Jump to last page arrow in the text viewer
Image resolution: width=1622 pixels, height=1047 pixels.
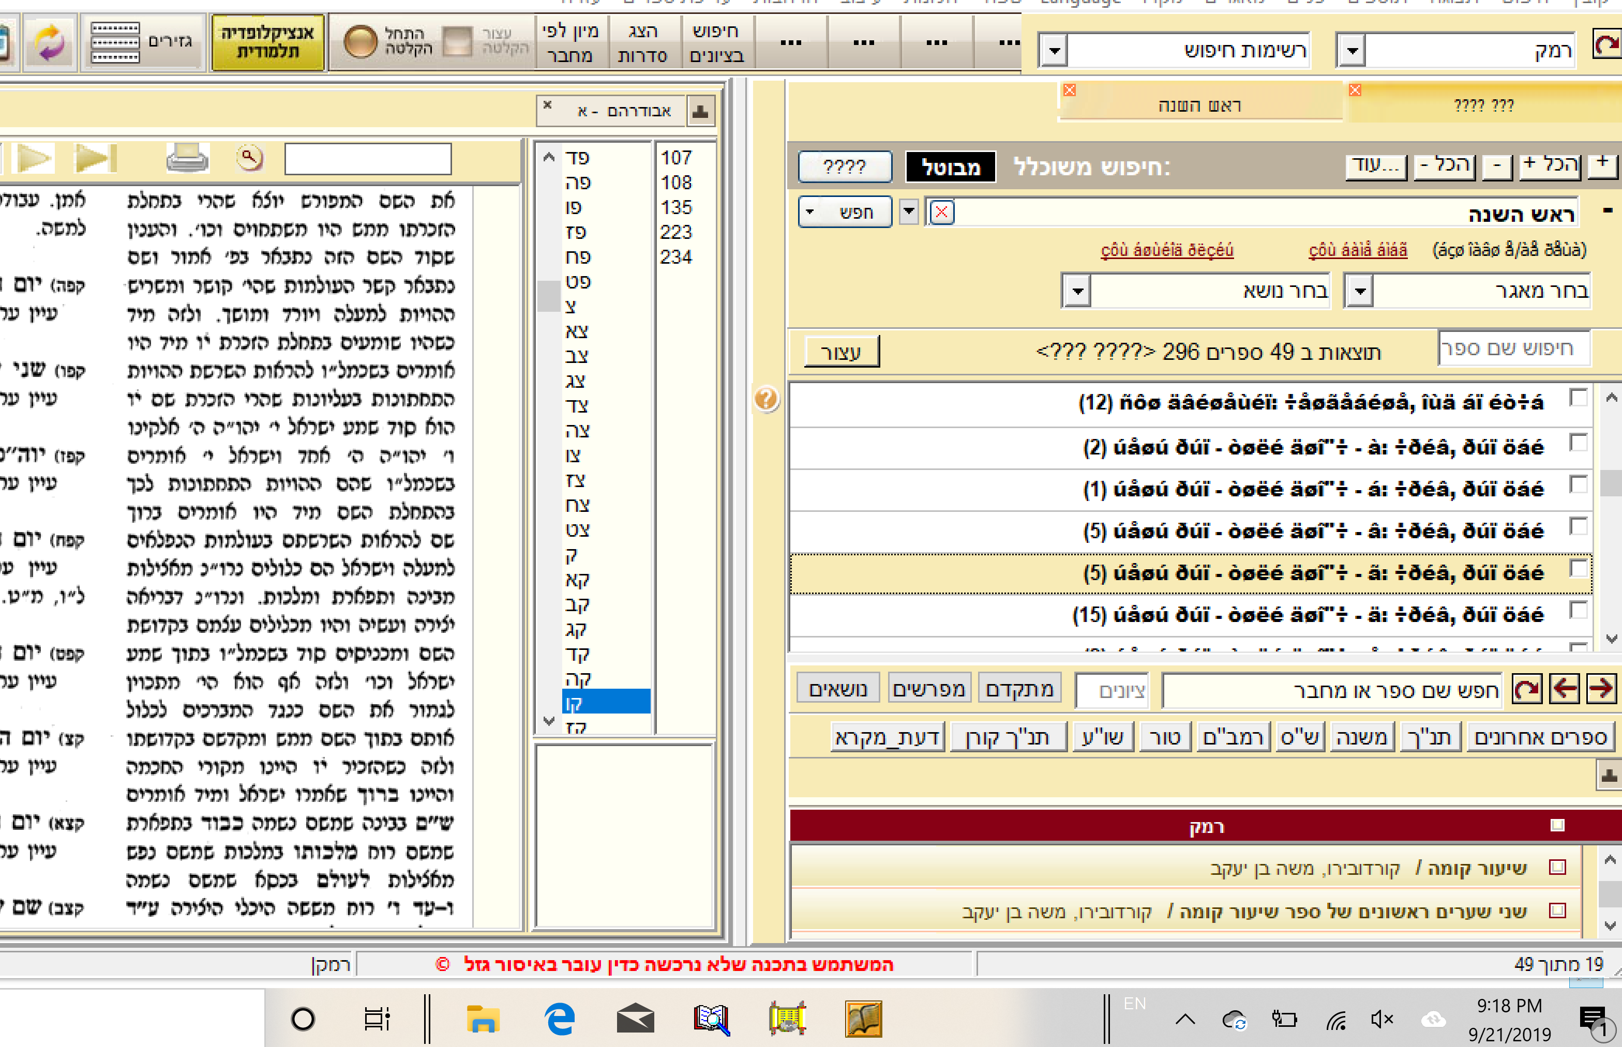coord(96,158)
